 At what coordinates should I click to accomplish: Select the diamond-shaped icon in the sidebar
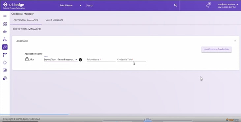[5, 62]
